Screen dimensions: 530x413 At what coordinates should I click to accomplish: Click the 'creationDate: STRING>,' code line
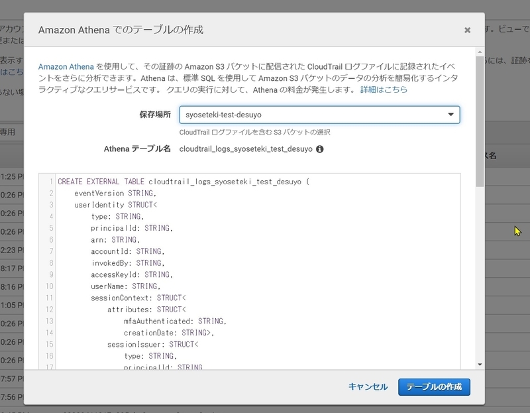(169, 333)
